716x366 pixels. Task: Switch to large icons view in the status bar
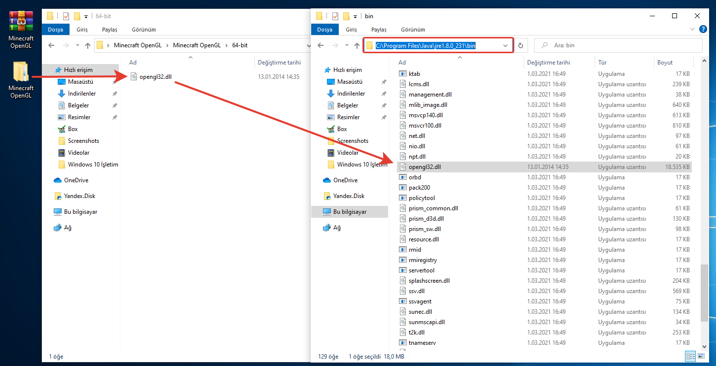(702, 356)
